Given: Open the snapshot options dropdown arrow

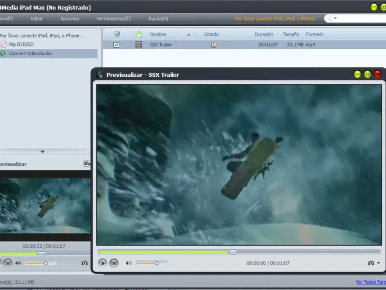Looking at the screenshot, I should click(379, 263).
